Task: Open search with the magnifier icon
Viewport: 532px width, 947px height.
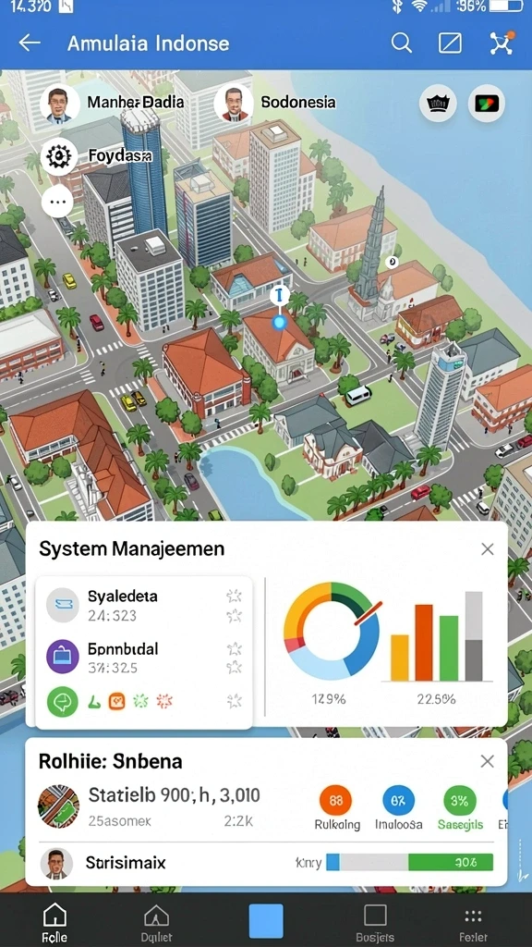Action: tap(401, 43)
